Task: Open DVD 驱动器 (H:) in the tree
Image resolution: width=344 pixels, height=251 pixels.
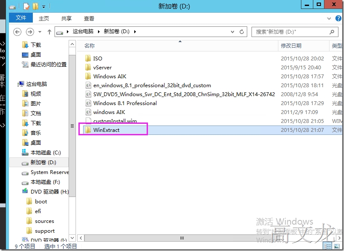Action: (x=49, y=192)
